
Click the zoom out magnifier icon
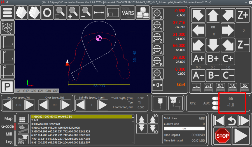click(x=87, y=12)
